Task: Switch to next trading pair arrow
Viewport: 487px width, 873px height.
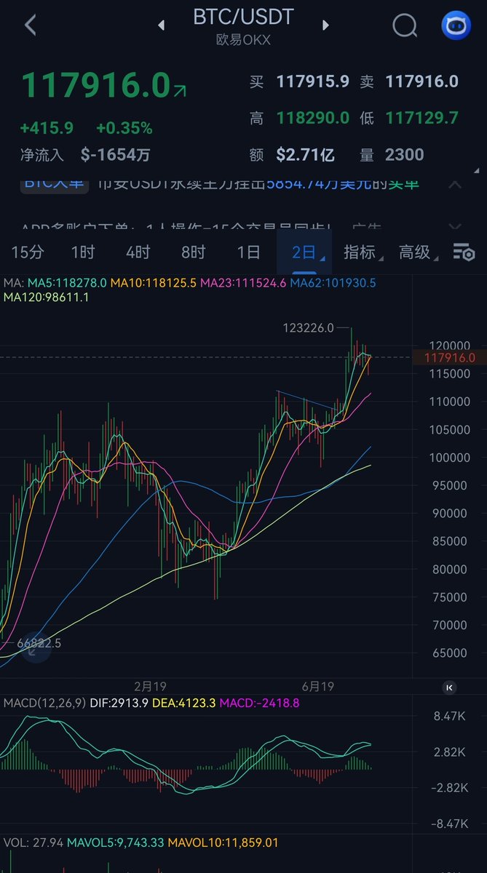Action: tap(325, 25)
